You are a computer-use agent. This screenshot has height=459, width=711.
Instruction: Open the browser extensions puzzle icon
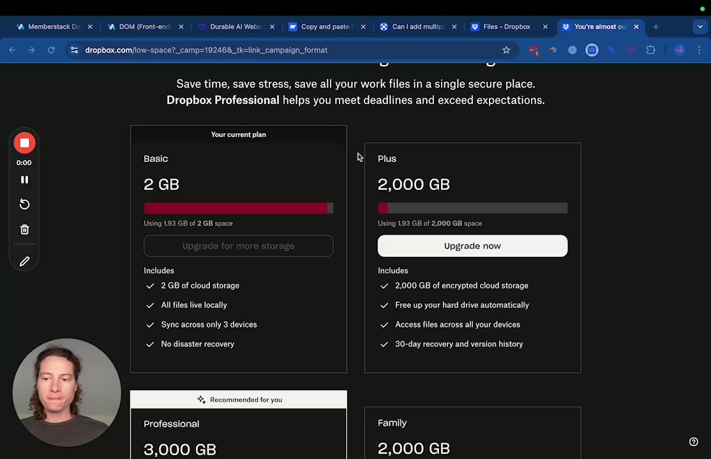coord(651,50)
